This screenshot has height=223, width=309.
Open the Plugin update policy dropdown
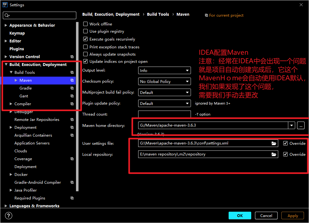[164, 103]
